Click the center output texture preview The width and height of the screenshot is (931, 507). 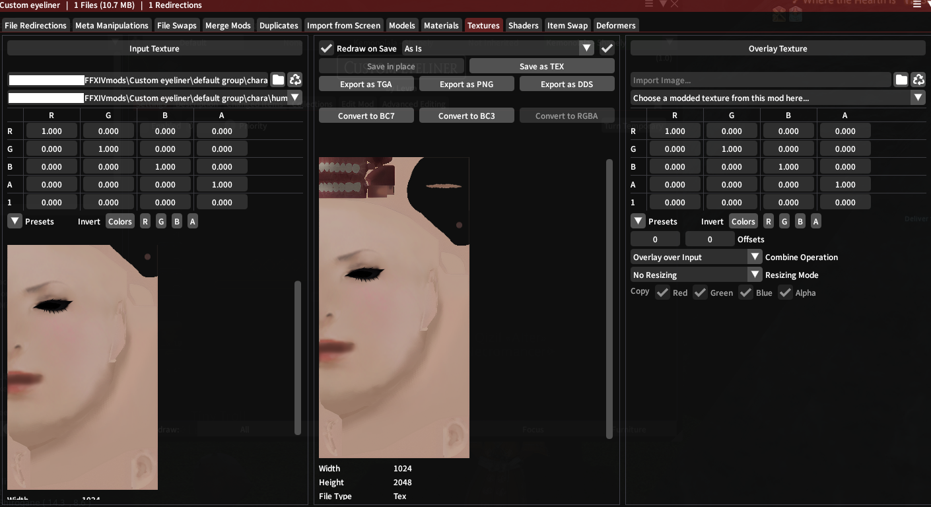tap(394, 308)
